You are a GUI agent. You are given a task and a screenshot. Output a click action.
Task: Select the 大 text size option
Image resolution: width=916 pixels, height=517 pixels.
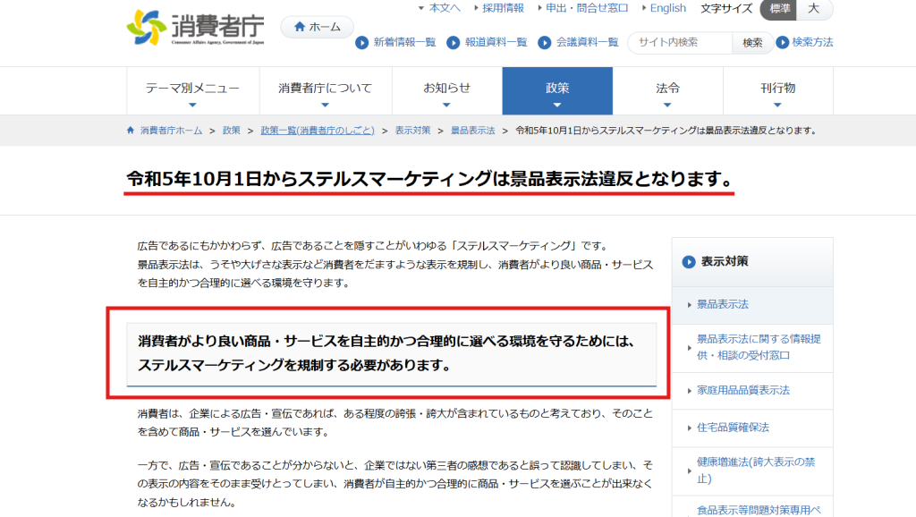(x=814, y=11)
